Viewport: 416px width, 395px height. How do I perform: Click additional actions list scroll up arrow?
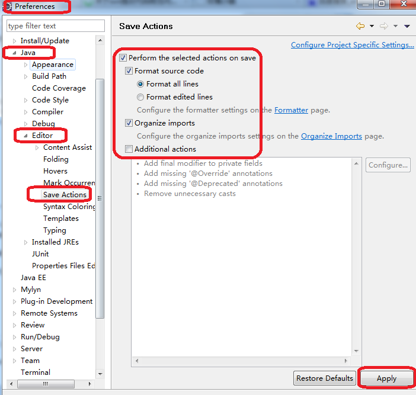tap(356, 163)
